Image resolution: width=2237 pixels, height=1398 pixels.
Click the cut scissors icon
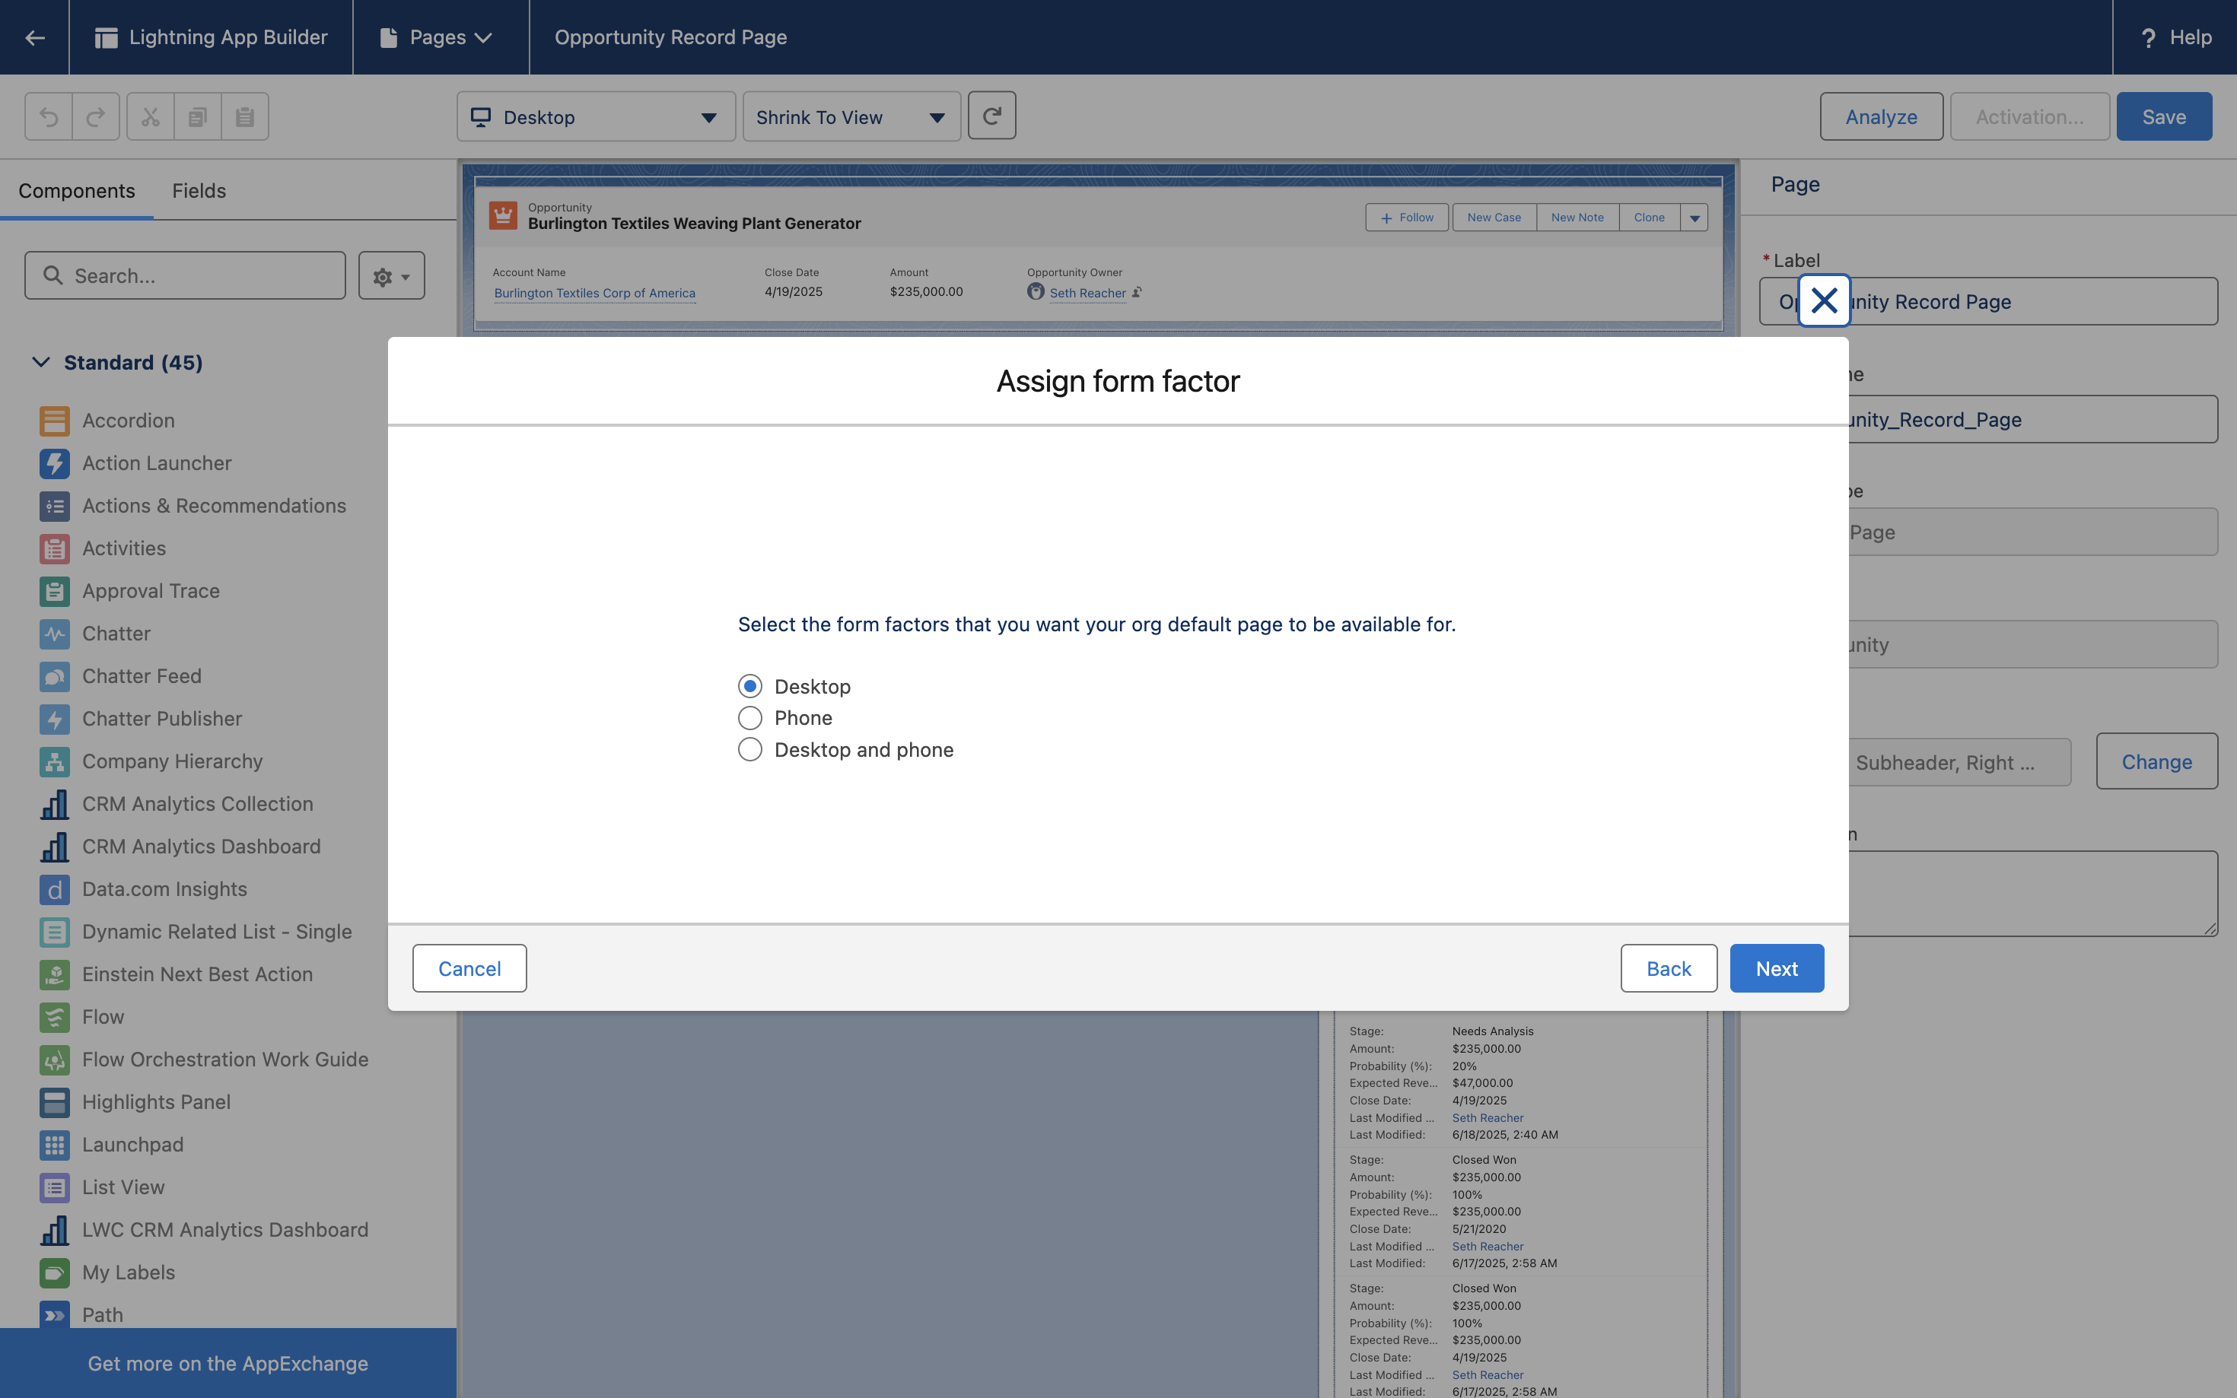pyautogui.click(x=150, y=117)
